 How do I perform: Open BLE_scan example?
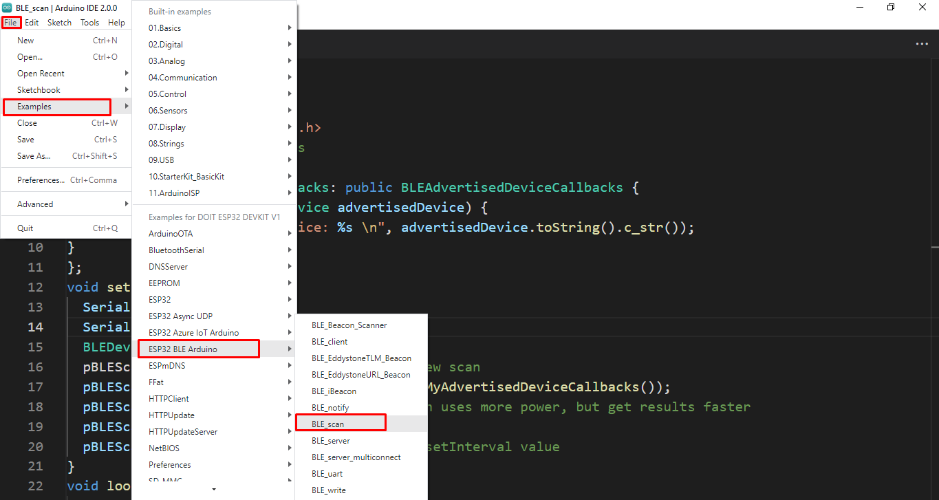[361, 424]
